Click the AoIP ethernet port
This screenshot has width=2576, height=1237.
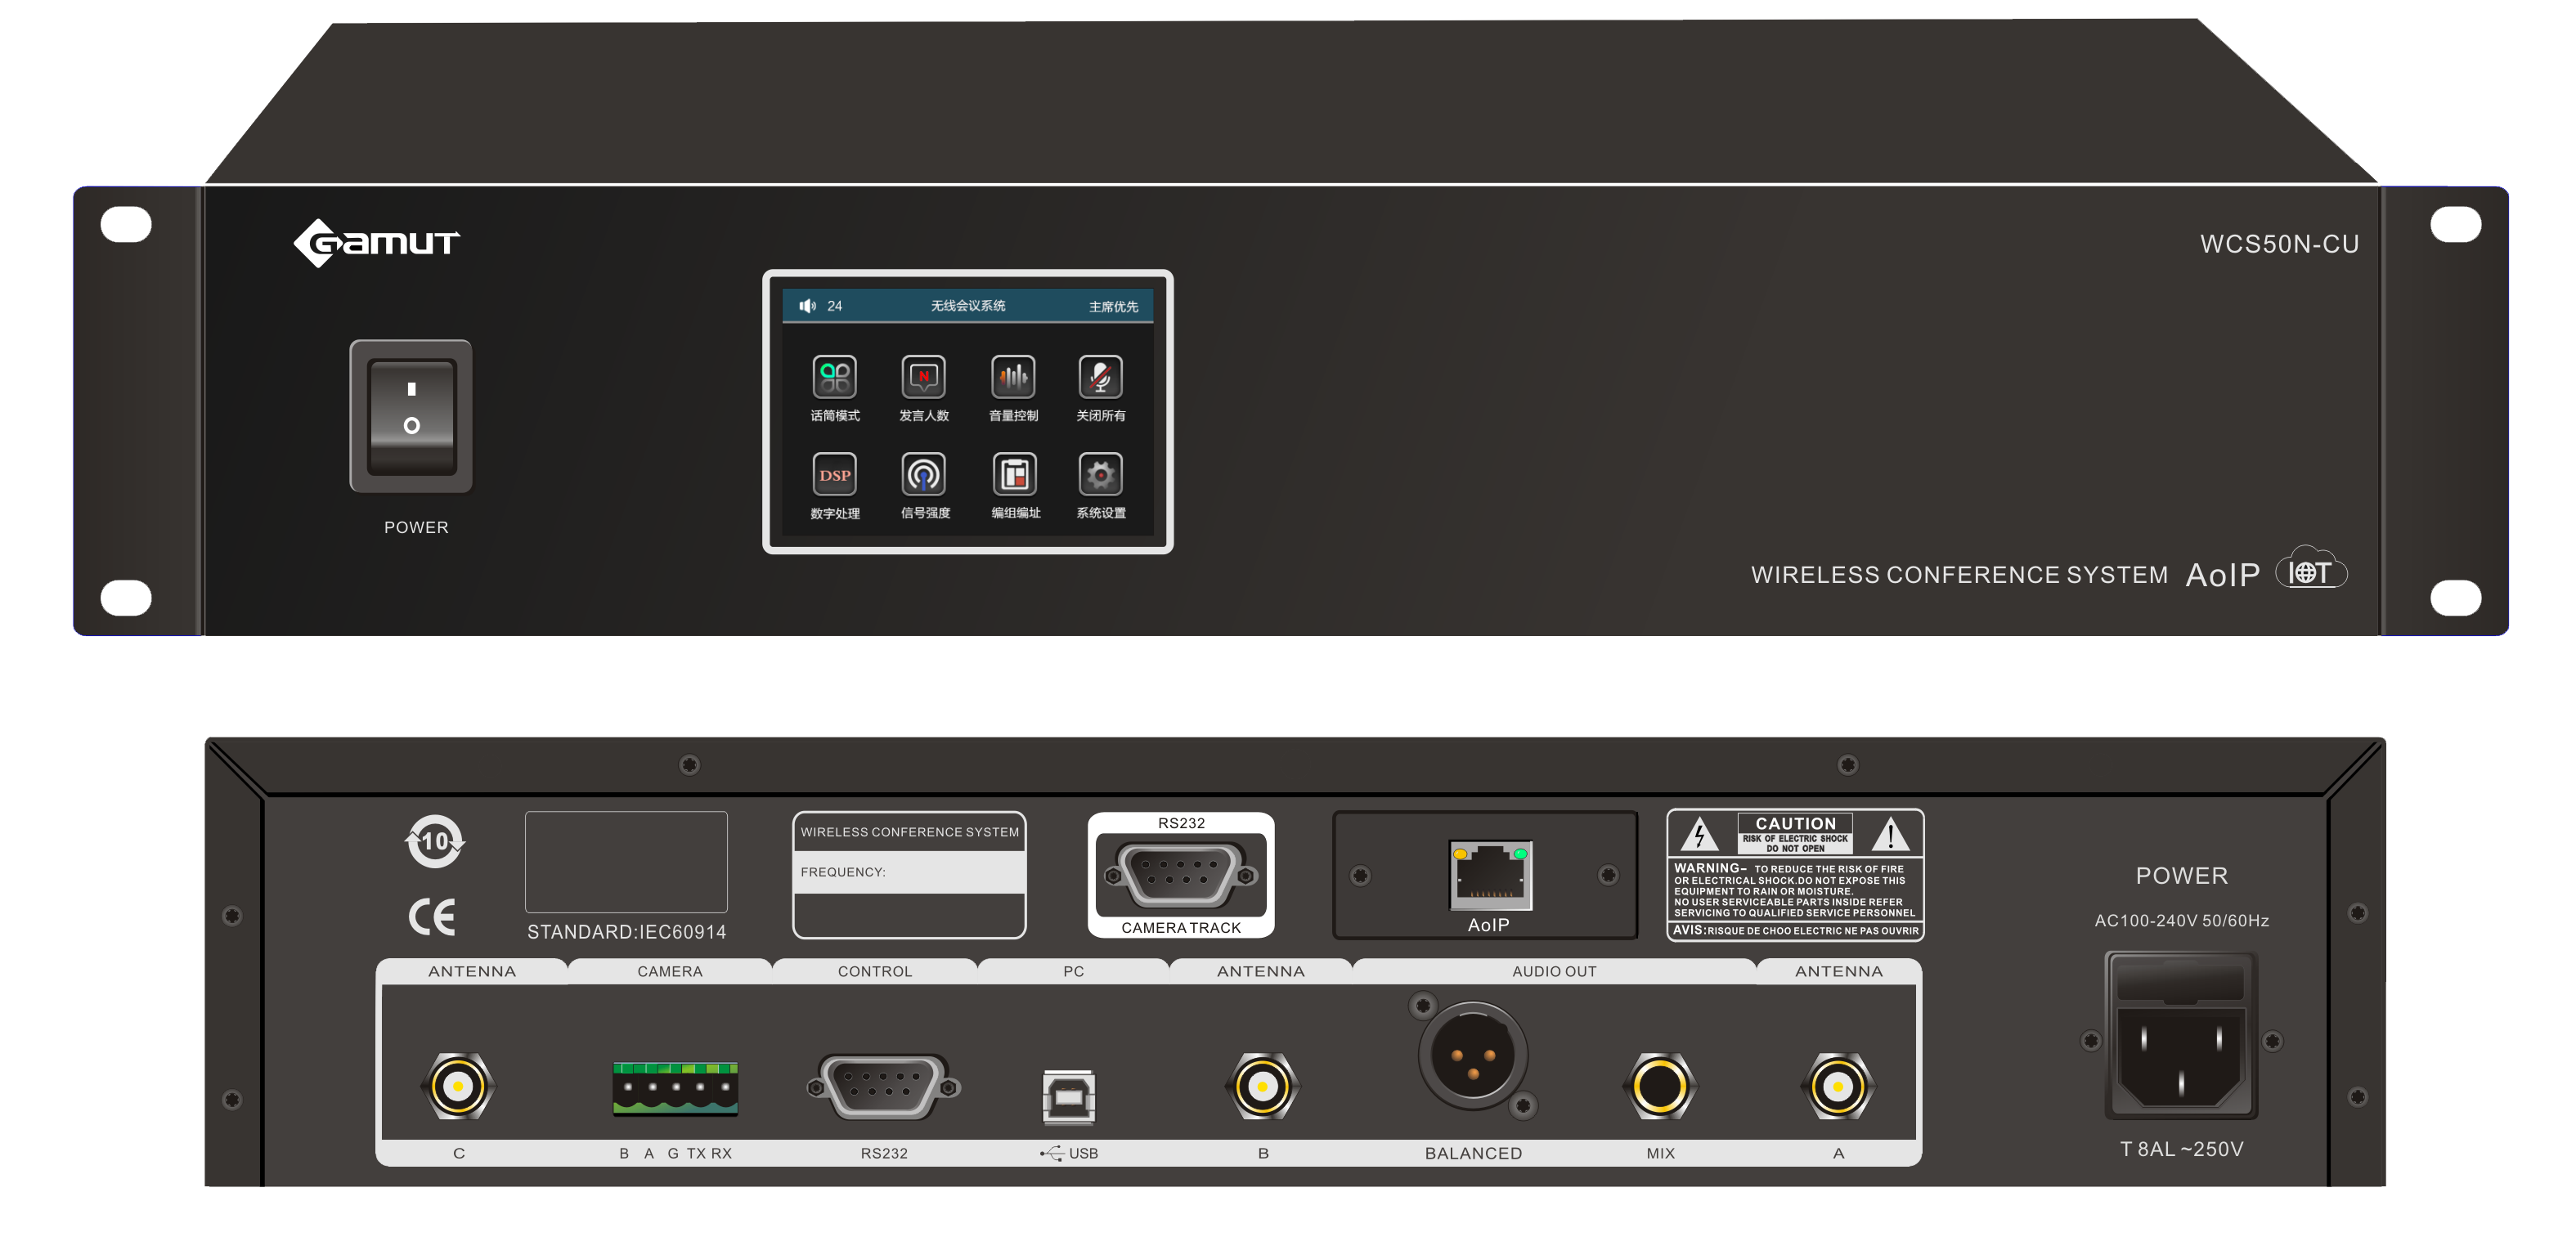[1489, 874]
